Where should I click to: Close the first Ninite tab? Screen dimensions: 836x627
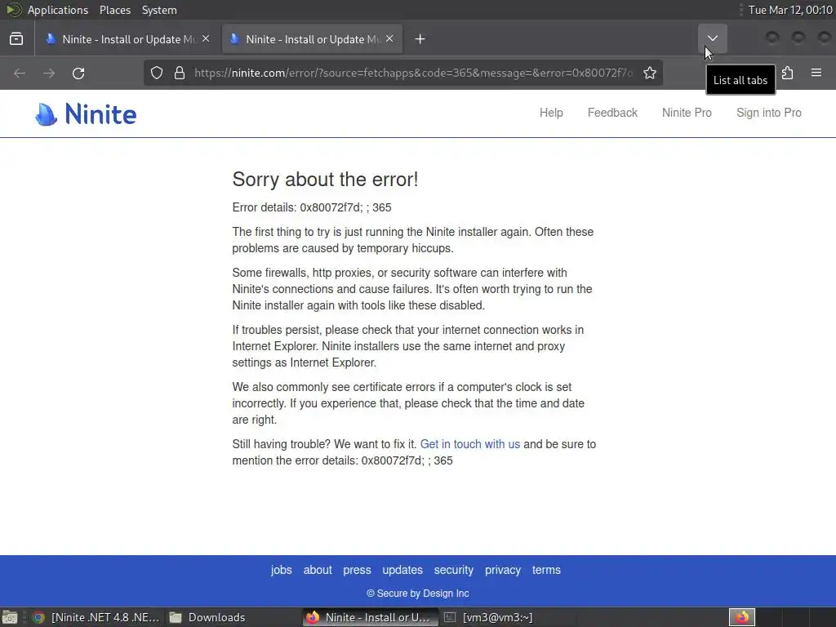pos(206,38)
